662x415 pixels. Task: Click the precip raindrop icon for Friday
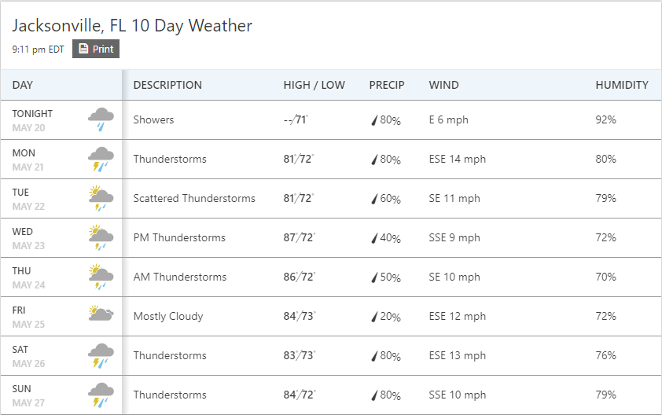375,317
